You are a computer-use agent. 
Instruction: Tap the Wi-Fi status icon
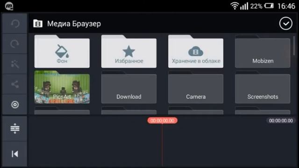click(x=235, y=6)
